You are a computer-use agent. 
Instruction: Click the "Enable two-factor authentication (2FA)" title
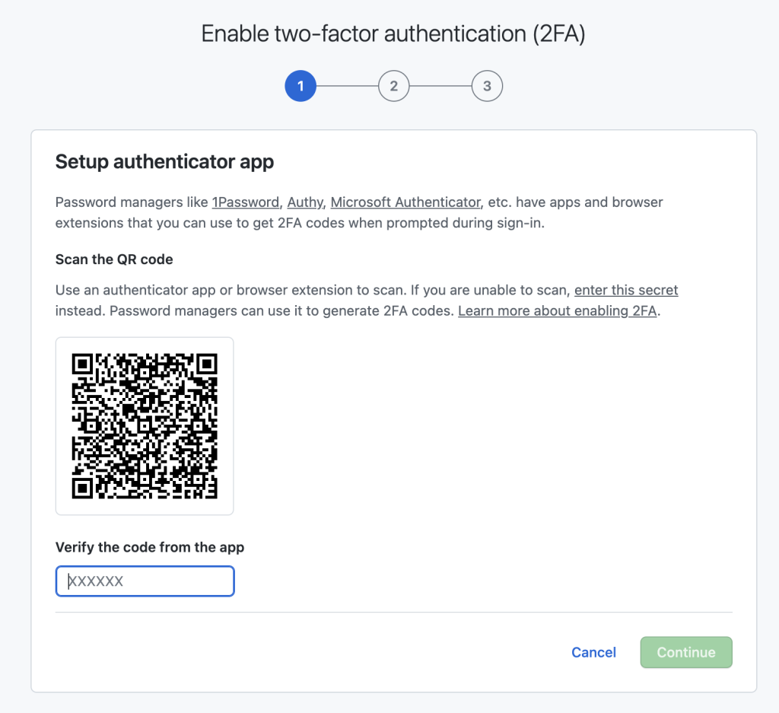pos(393,34)
